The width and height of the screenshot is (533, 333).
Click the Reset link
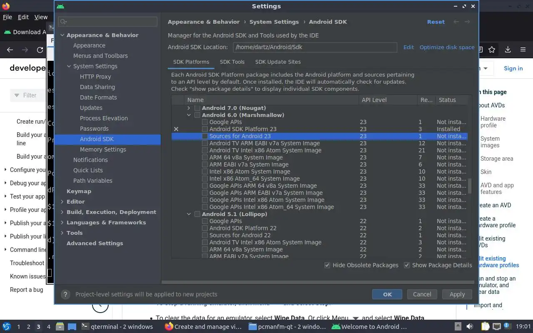click(436, 22)
